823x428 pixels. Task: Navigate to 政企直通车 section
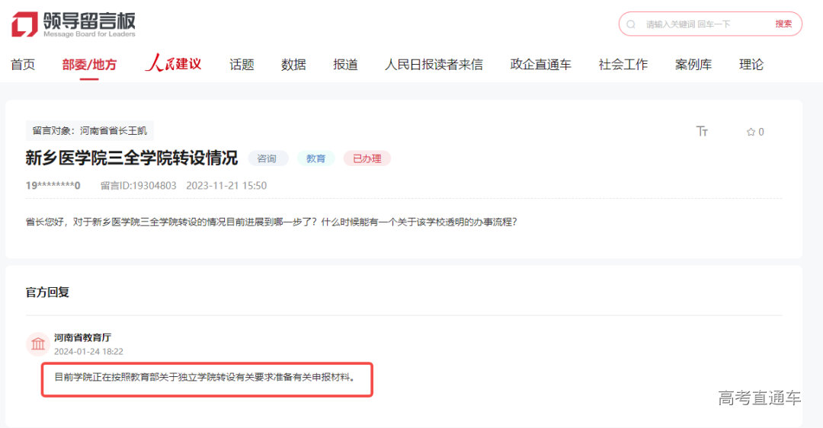(540, 65)
